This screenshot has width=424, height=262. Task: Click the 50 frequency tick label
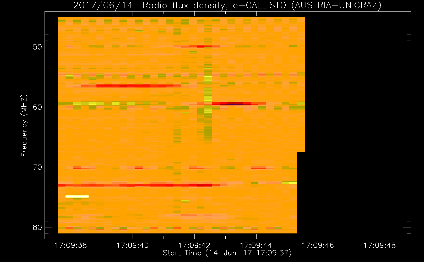tap(37, 47)
